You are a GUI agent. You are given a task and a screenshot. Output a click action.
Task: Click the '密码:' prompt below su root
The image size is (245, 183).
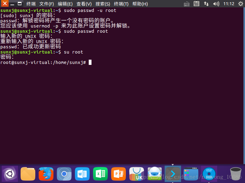[x=7, y=57]
